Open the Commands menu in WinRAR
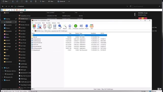 (x=38, y=23)
